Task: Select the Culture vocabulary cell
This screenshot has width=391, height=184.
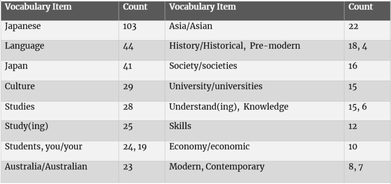Action: click(60, 91)
